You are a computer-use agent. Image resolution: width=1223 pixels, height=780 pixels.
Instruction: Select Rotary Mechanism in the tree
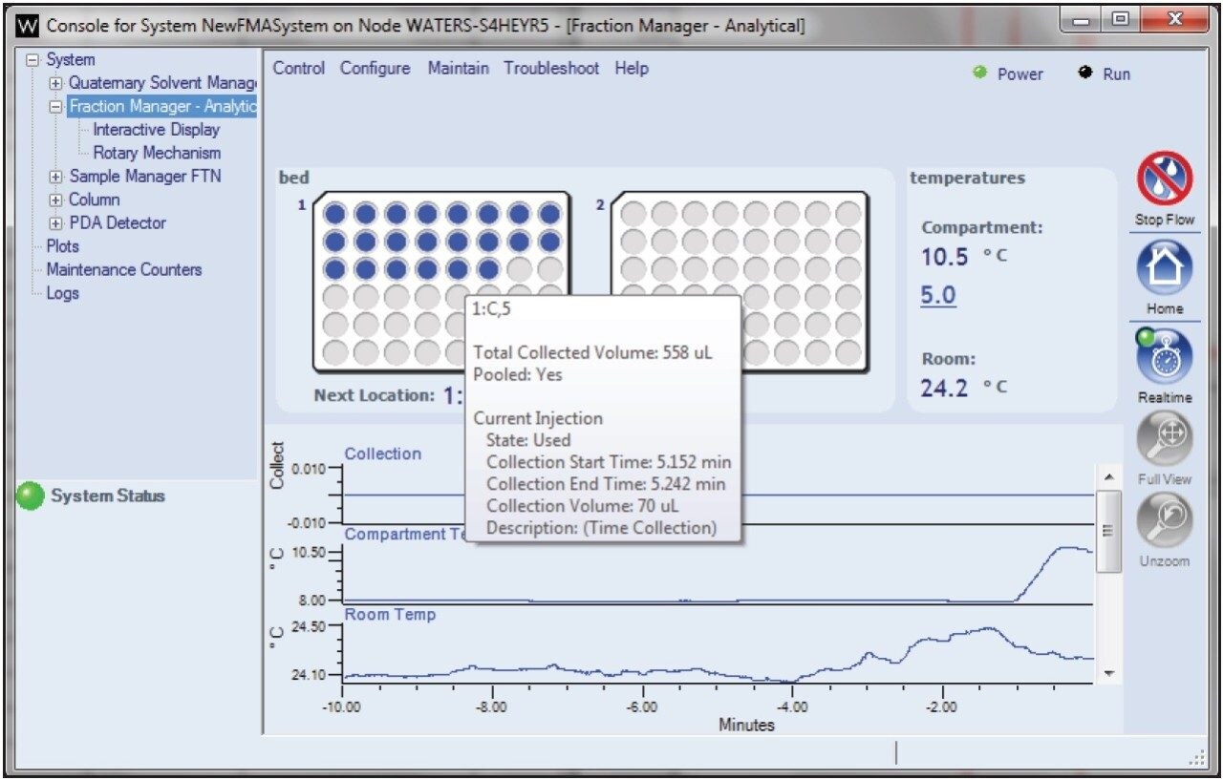pyautogui.click(x=156, y=152)
